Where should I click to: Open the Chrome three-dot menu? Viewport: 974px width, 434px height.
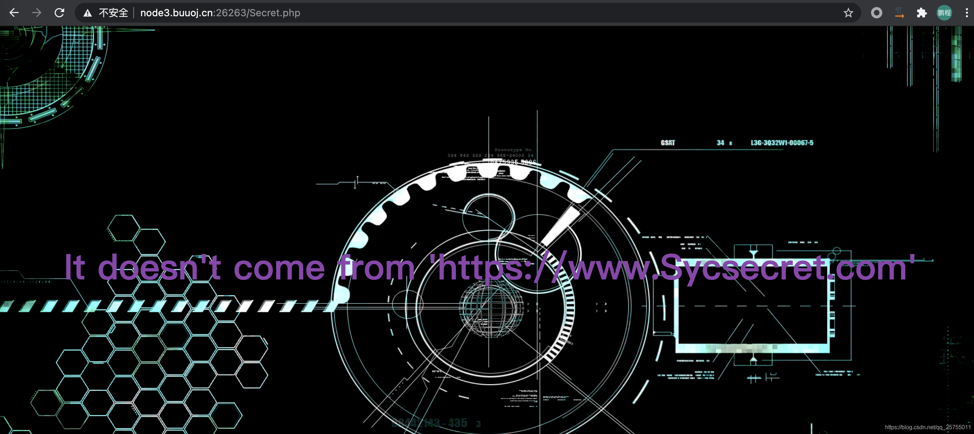[x=967, y=13]
